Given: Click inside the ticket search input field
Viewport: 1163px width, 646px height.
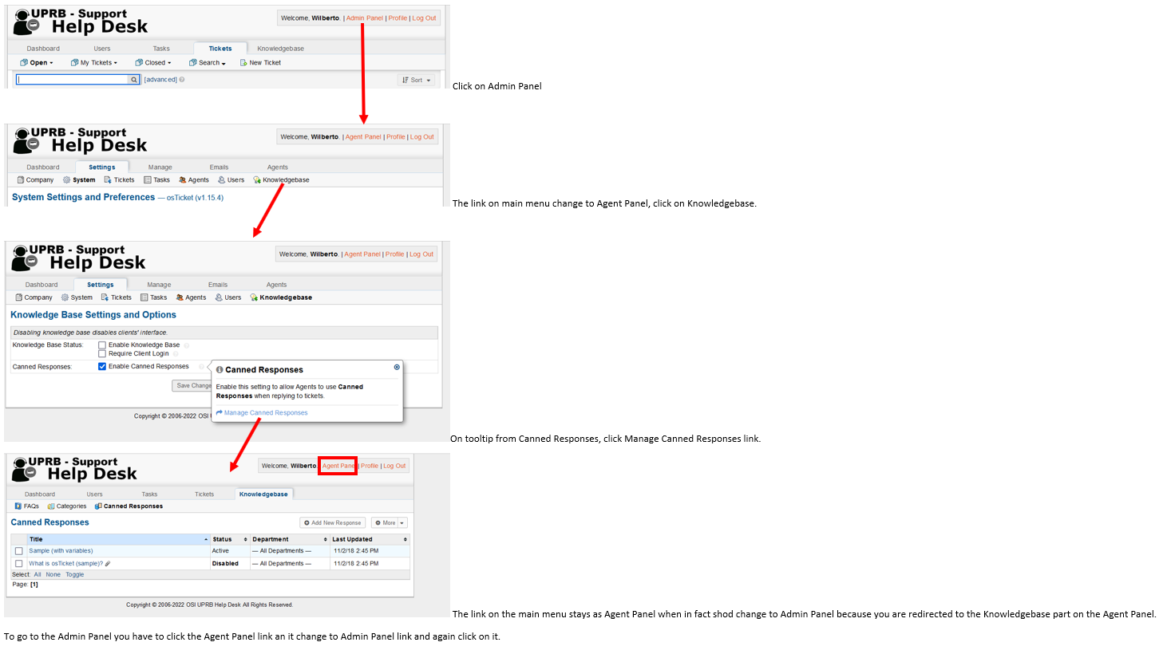Looking at the screenshot, I should pyautogui.click(x=72, y=80).
